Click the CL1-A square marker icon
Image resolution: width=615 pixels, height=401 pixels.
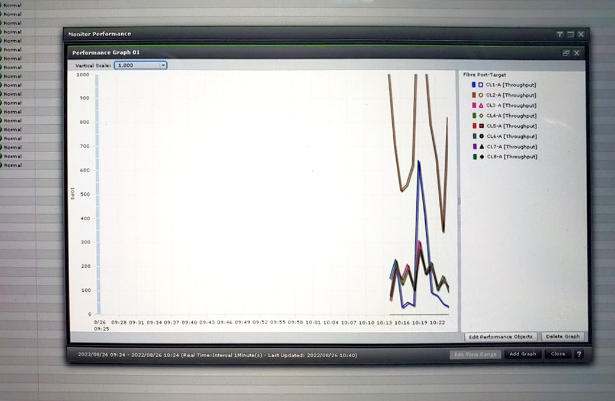(x=481, y=85)
